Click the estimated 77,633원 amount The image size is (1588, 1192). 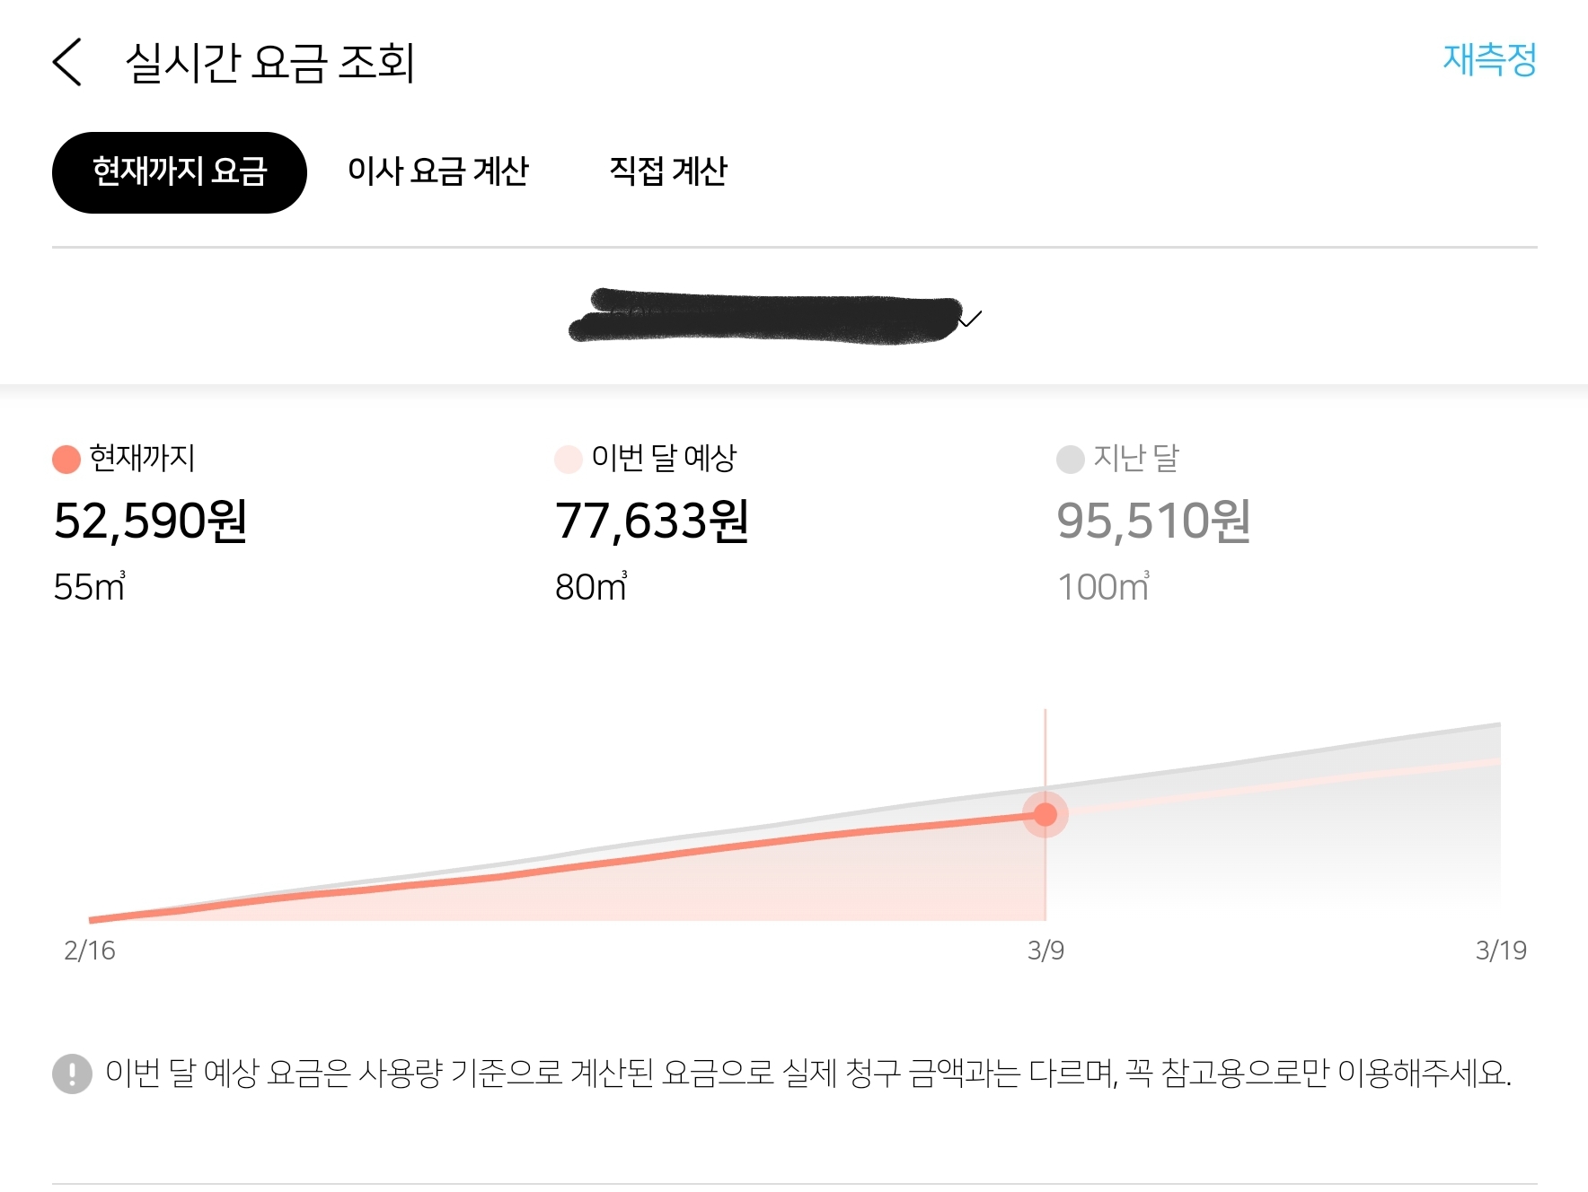[652, 521]
